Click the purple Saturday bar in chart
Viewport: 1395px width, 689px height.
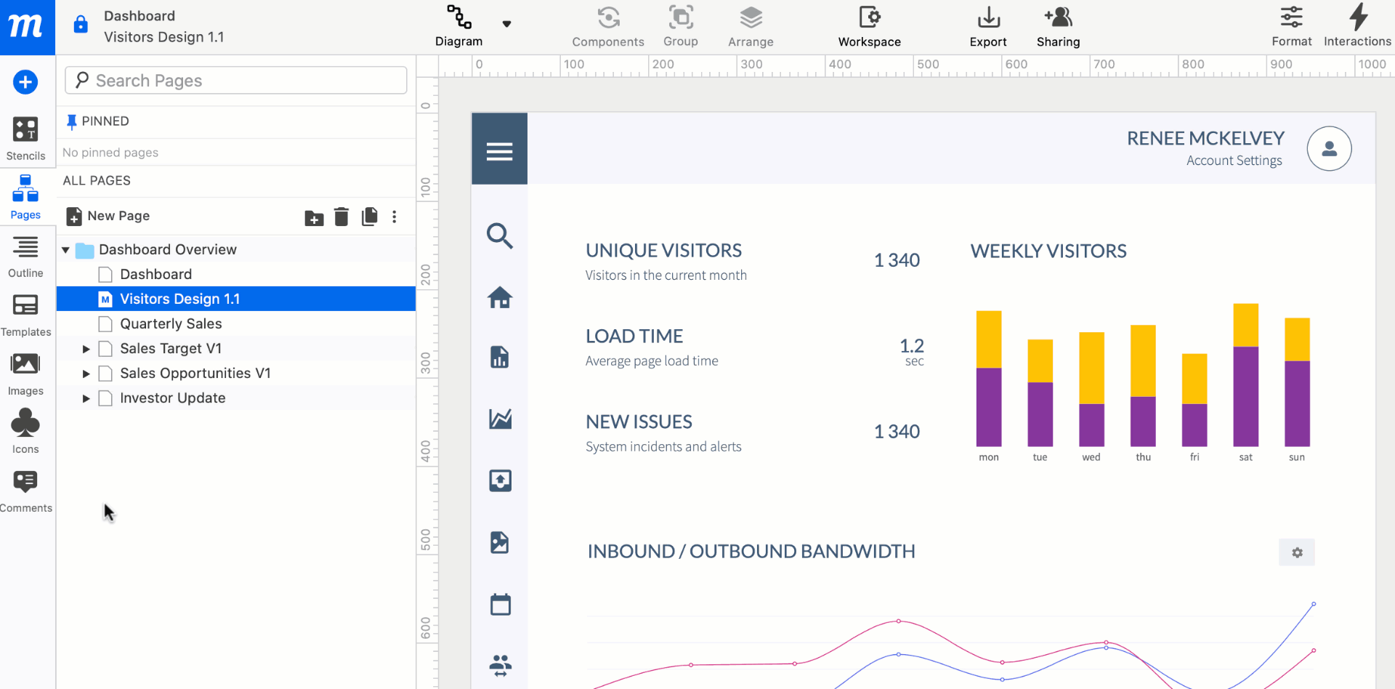pyautogui.click(x=1245, y=396)
